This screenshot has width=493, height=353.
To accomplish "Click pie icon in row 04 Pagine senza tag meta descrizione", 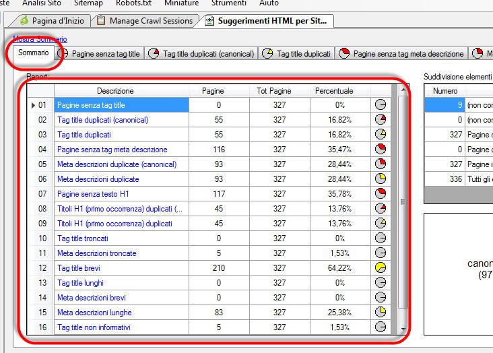I will pyautogui.click(x=381, y=149).
